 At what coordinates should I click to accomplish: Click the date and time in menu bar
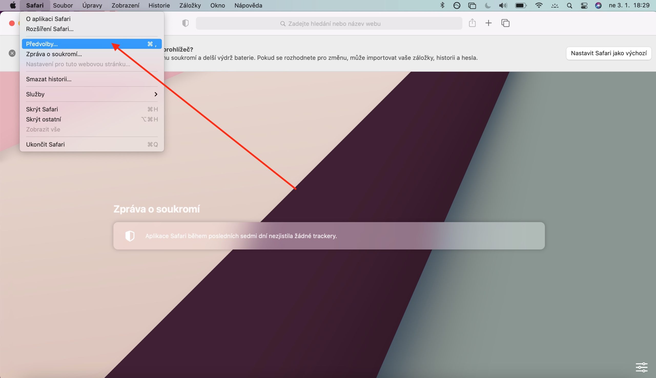[x=629, y=5]
